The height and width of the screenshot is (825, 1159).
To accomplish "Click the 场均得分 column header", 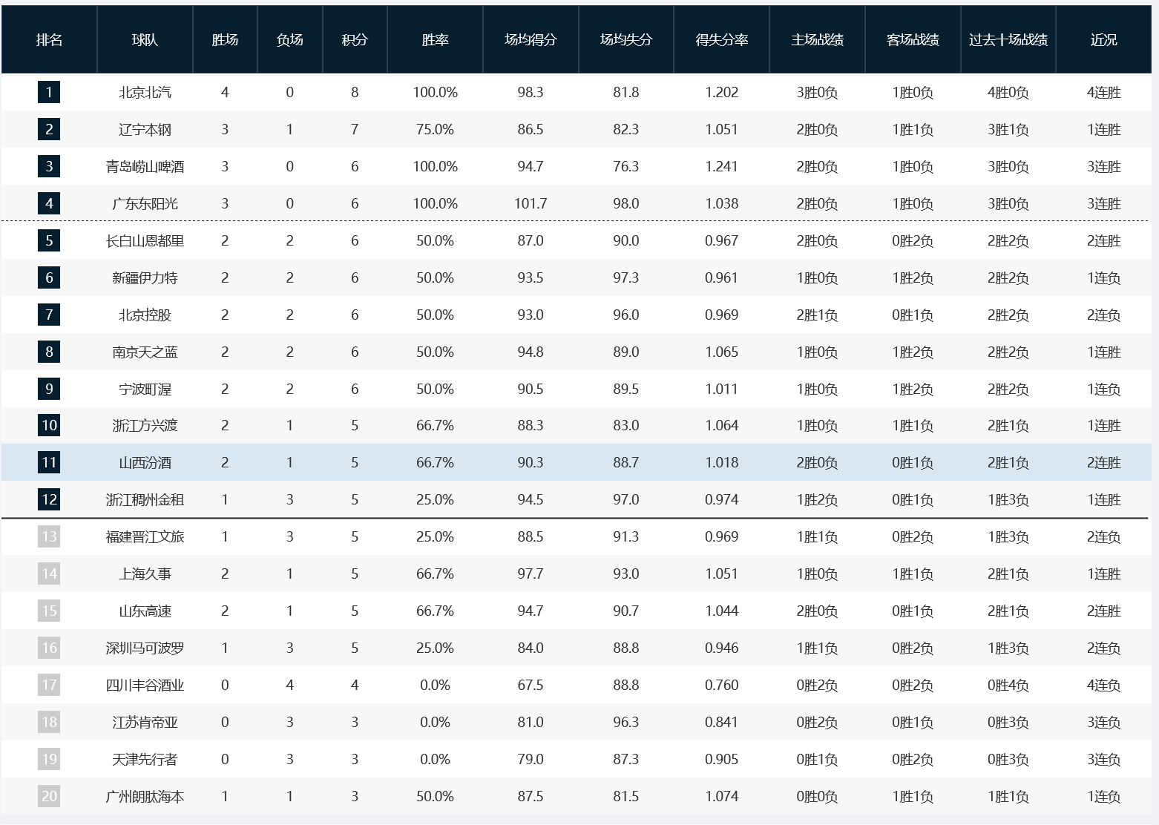I will pyautogui.click(x=531, y=40).
